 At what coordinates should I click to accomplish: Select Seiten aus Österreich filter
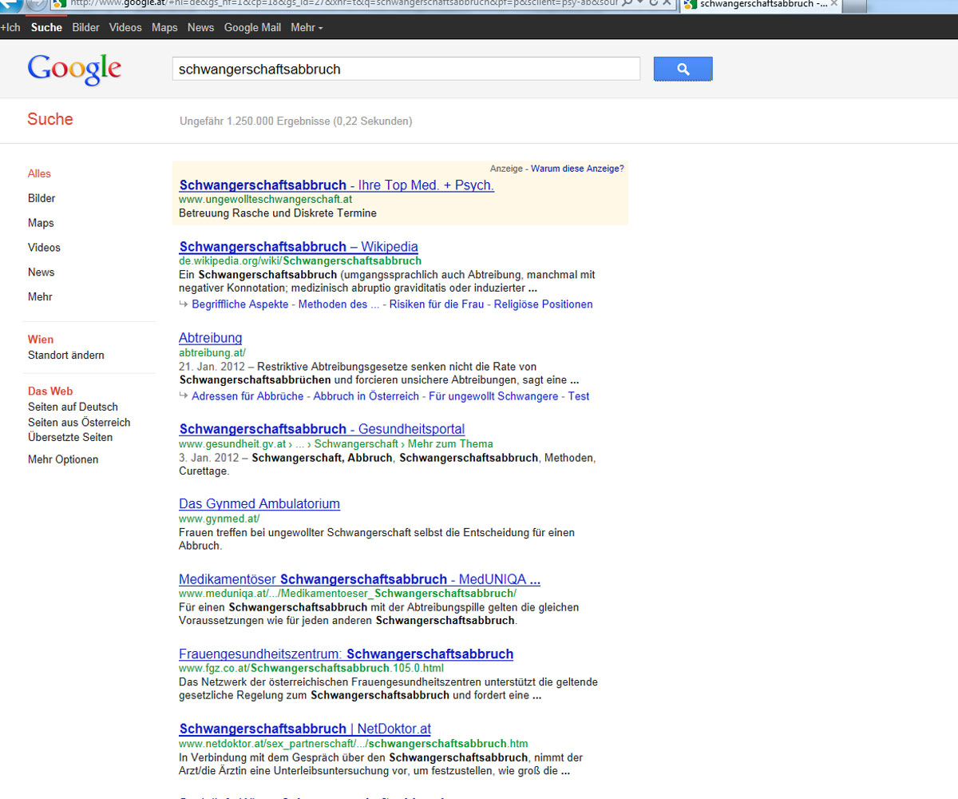[x=79, y=423]
